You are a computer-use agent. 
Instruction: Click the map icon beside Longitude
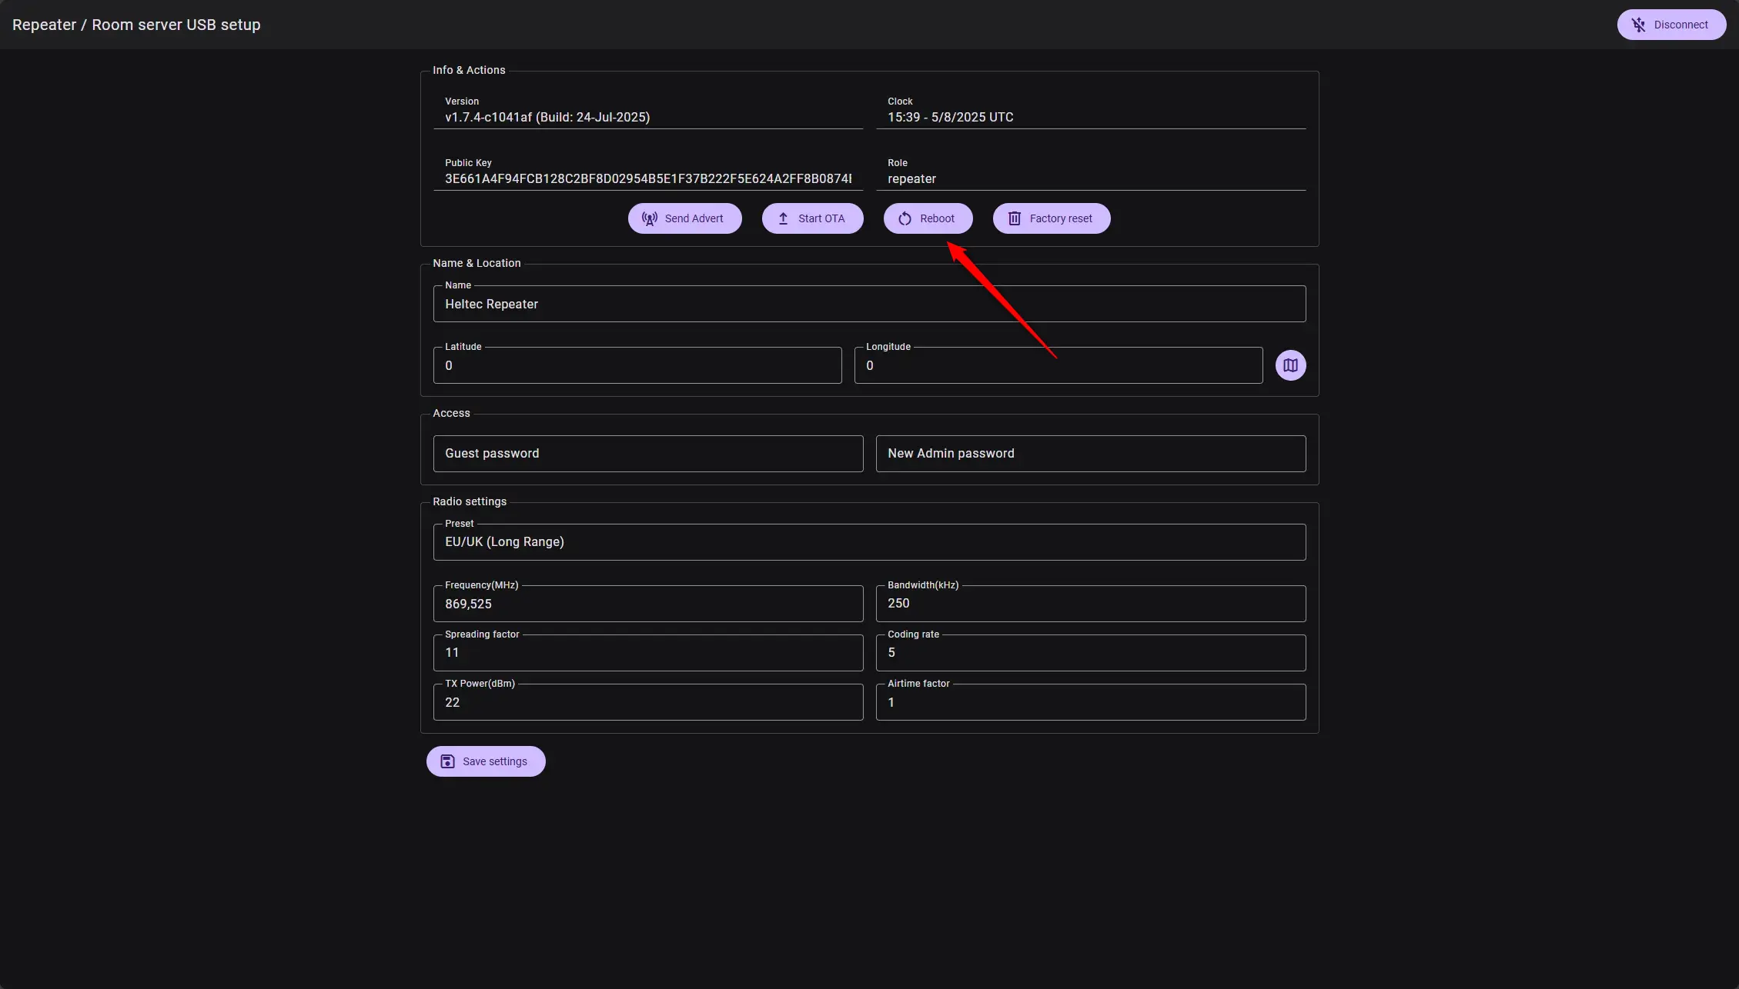pyautogui.click(x=1290, y=365)
